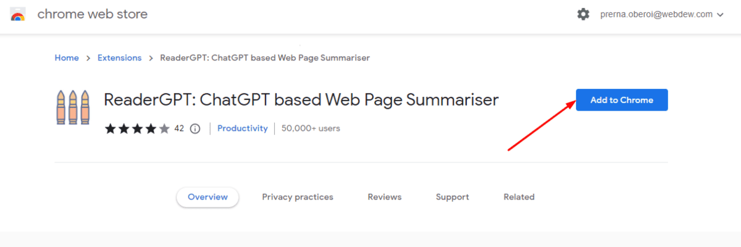Go to Home in the breadcrumb
The image size is (741, 247).
(x=67, y=58)
